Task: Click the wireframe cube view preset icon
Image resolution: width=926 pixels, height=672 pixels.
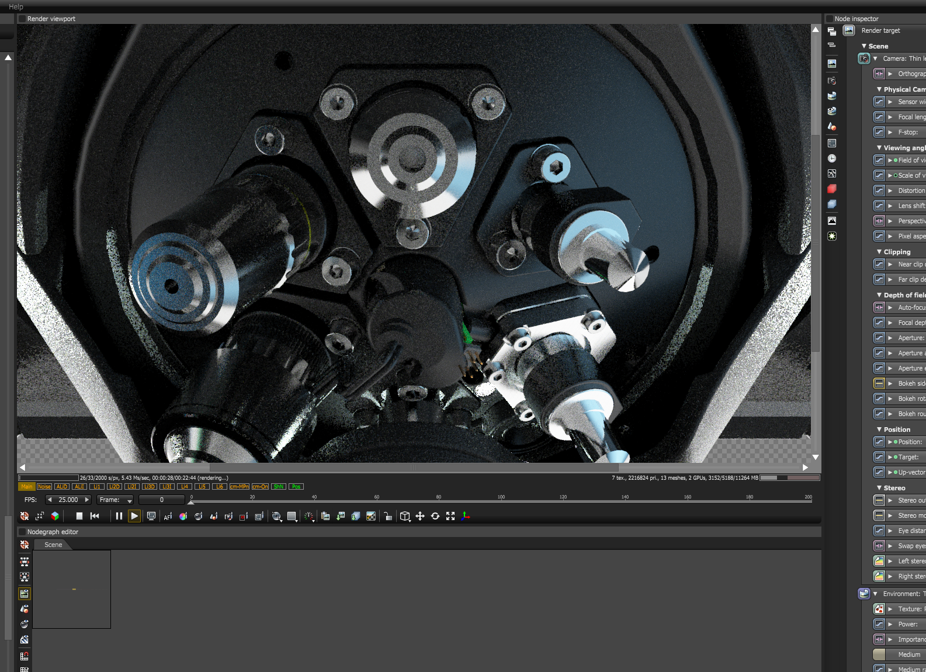Action: tap(405, 516)
